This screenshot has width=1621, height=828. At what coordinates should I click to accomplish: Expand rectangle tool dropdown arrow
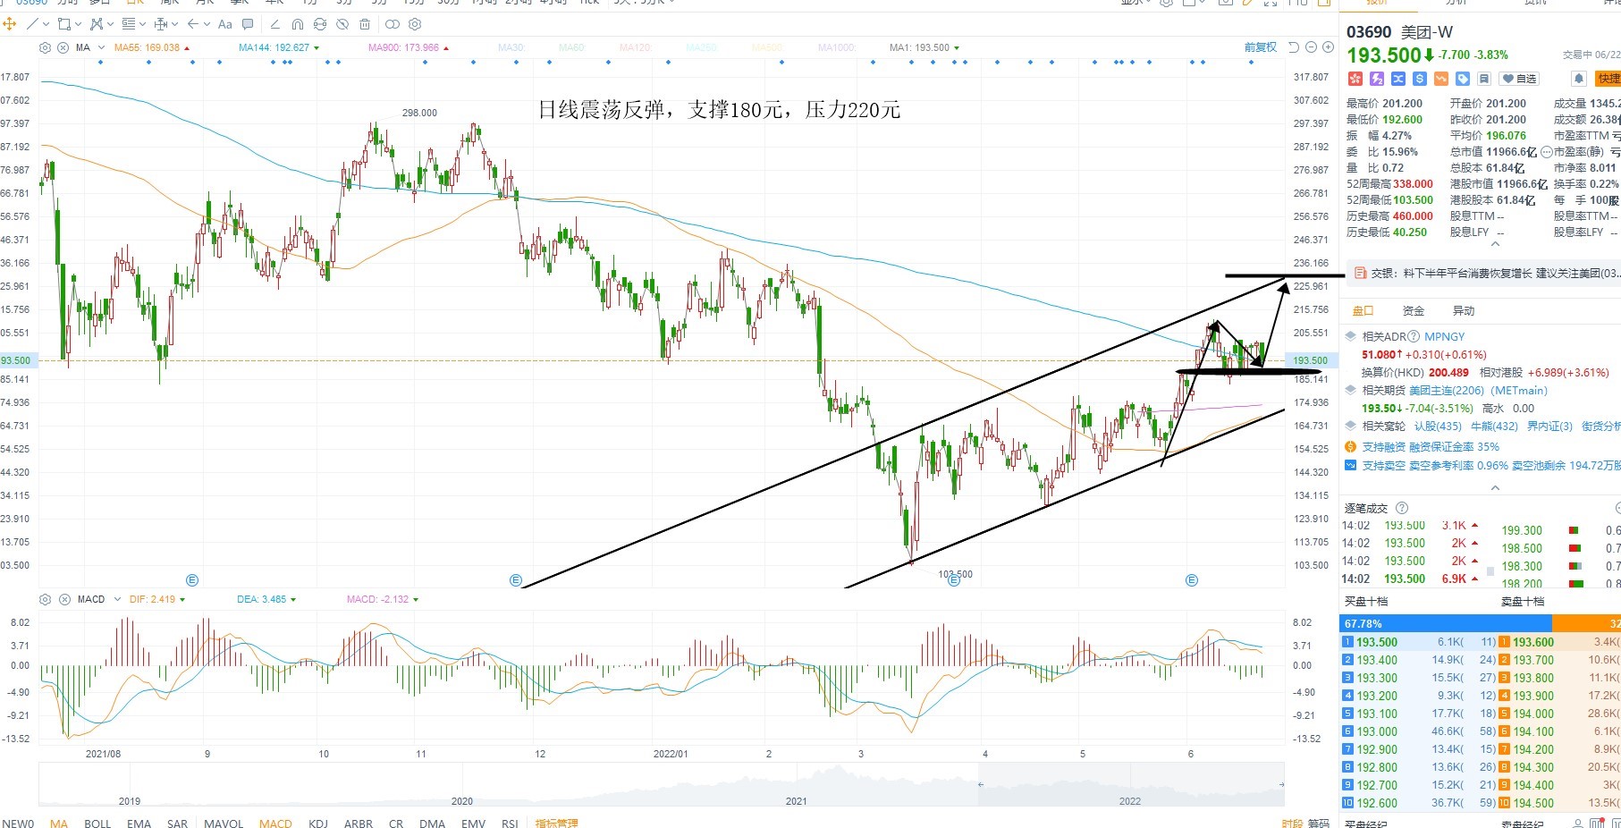tap(78, 25)
